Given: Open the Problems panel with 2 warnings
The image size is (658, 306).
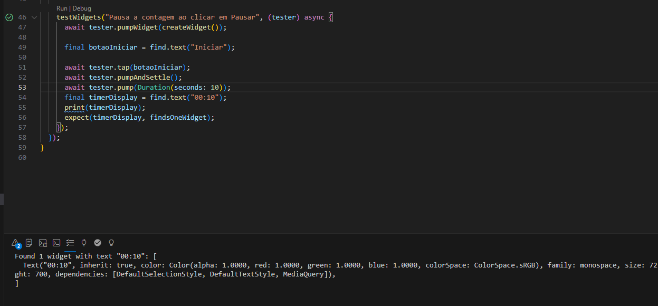Looking at the screenshot, I should (16, 243).
